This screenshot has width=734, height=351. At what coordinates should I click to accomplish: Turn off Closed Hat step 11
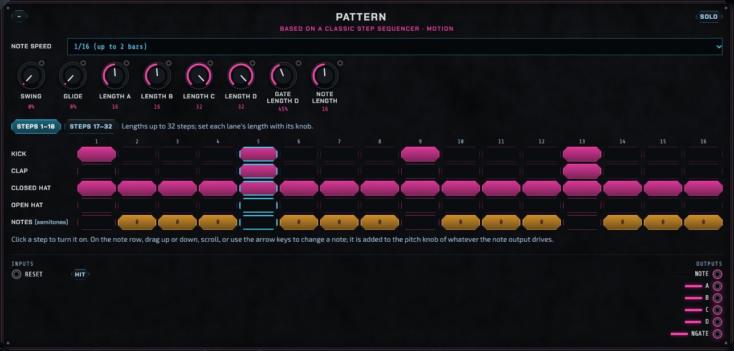click(501, 188)
